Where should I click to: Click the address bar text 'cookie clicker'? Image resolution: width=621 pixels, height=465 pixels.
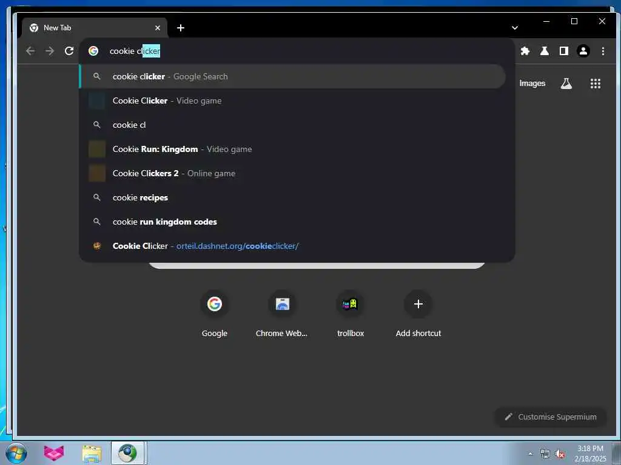click(135, 51)
